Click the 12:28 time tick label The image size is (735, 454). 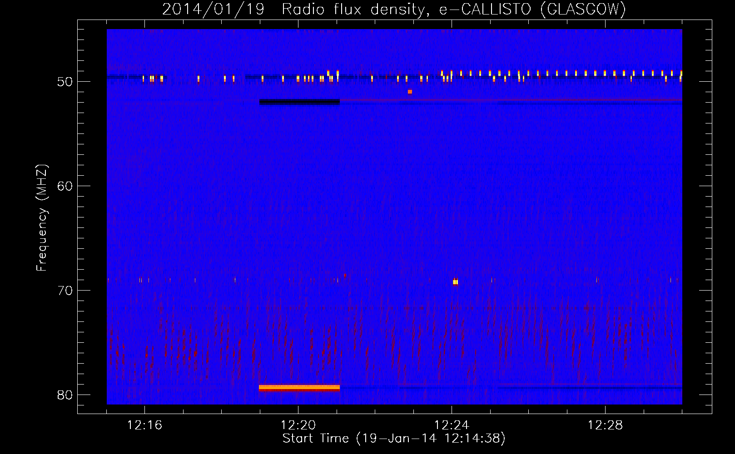(605, 425)
